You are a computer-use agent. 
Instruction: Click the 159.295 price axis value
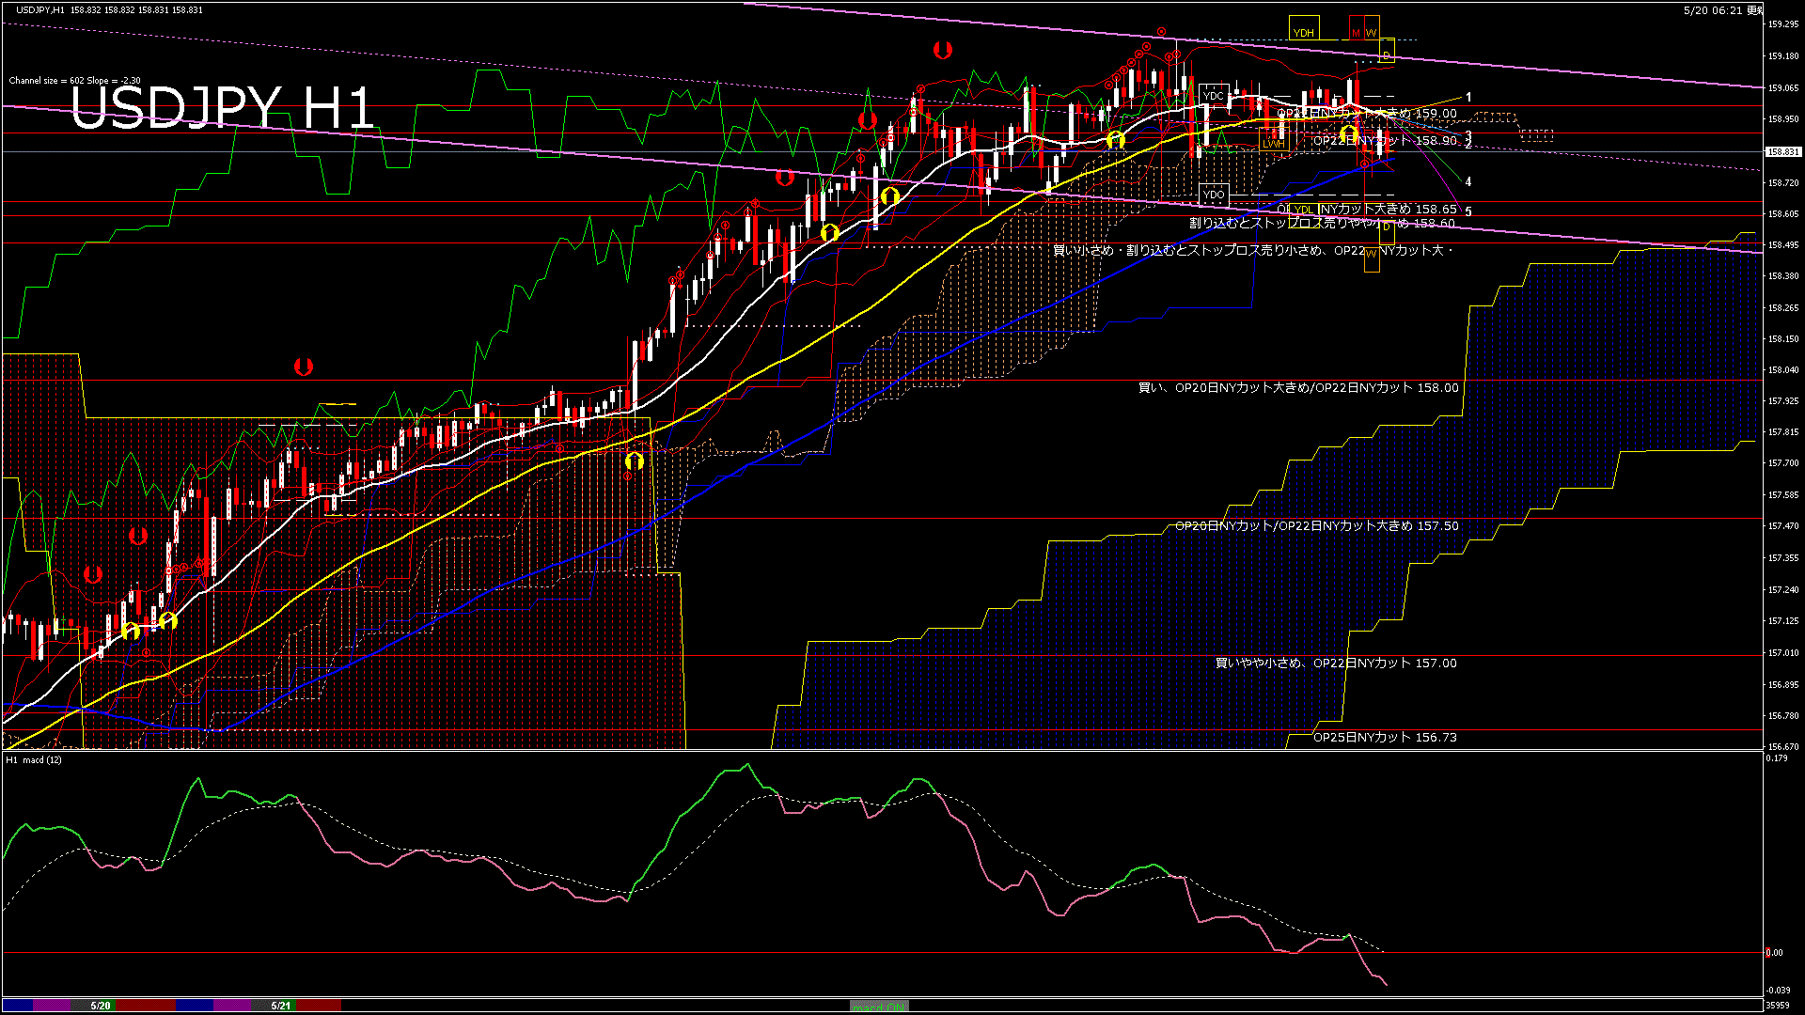pyautogui.click(x=1783, y=24)
